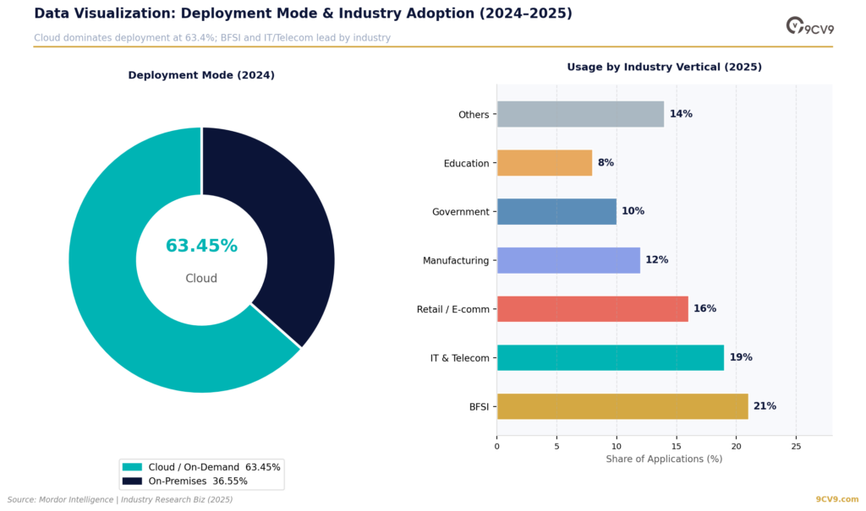
Task: Click the dark navy On-Premises legend swatch
Action: [132, 481]
